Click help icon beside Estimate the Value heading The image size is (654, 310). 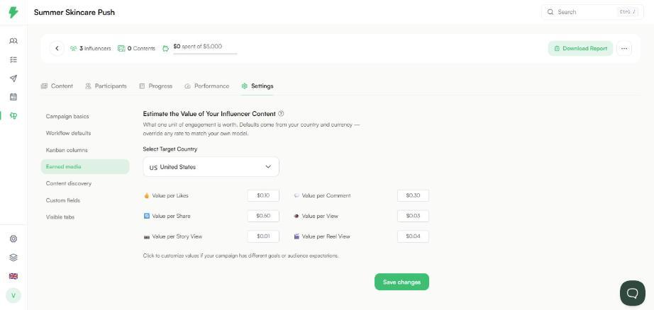[x=281, y=114]
